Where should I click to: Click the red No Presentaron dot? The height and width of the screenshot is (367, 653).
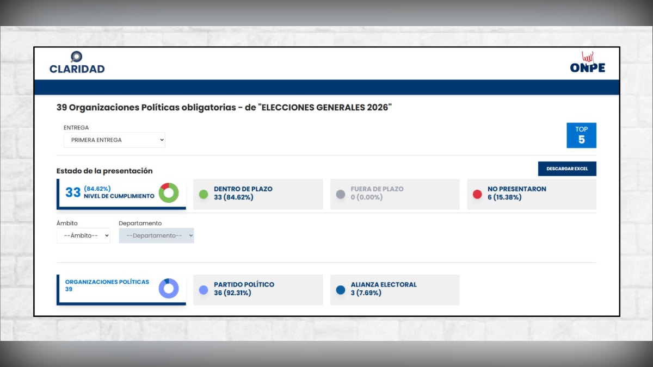(477, 194)
